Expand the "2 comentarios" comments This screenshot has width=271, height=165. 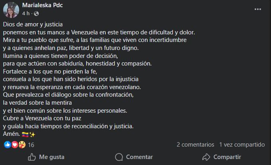click(194, 144)
